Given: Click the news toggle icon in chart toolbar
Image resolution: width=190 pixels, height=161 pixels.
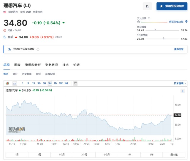Looking at the screenshot, I should point(75,83).
